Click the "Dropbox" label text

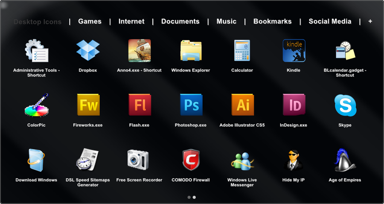(x=88, y=70)
